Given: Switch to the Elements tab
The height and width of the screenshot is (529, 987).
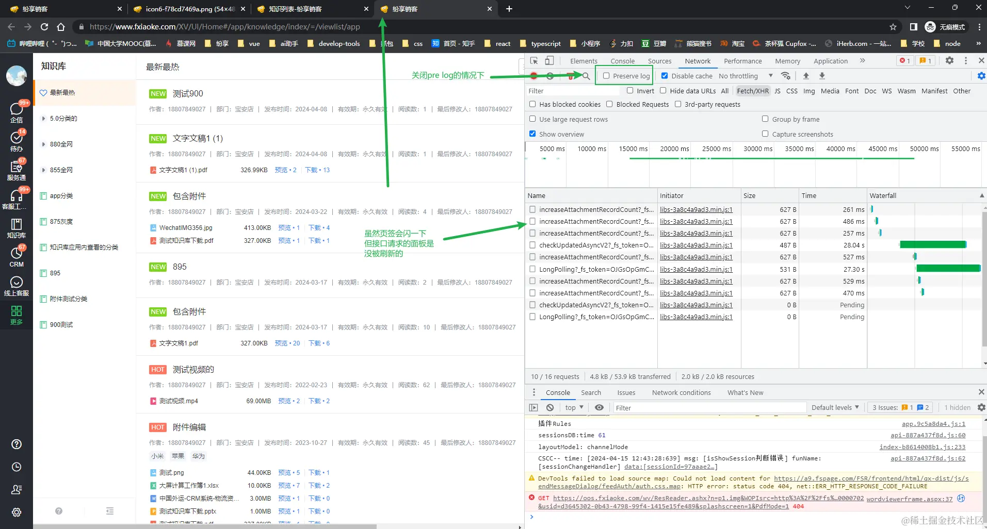Looking at the screenshot, I should (584, 61).
